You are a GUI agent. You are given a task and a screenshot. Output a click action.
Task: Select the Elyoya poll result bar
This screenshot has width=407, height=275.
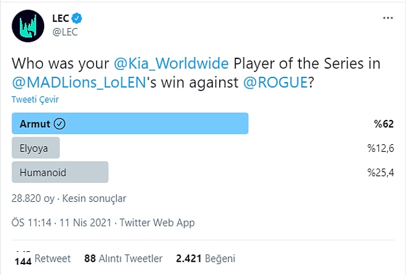tap(35, 148)
